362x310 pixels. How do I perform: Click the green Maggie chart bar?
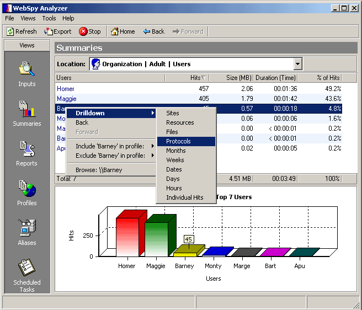[x=157, y=239]
